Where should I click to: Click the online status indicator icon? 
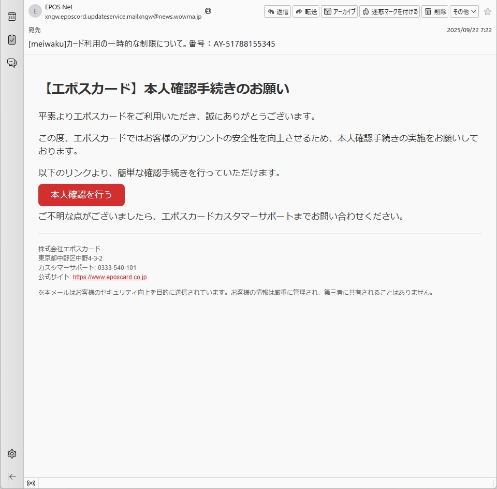click(31, 483)
